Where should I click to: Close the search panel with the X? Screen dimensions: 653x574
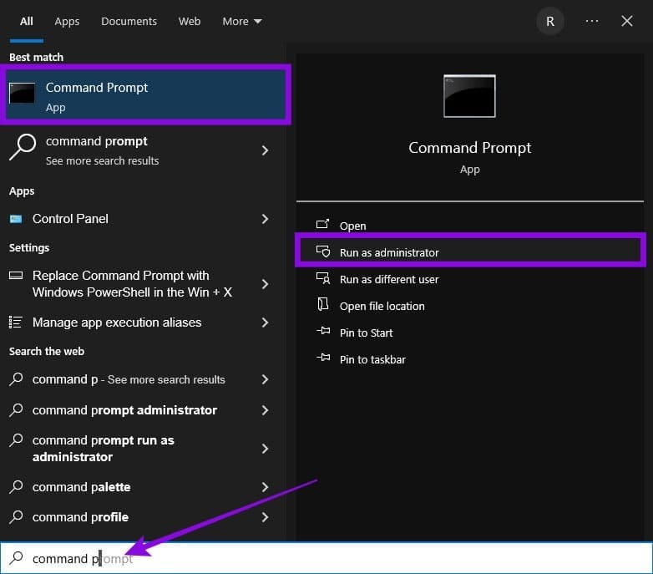[627, 21]
